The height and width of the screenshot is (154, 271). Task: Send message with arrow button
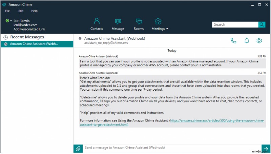266,149
